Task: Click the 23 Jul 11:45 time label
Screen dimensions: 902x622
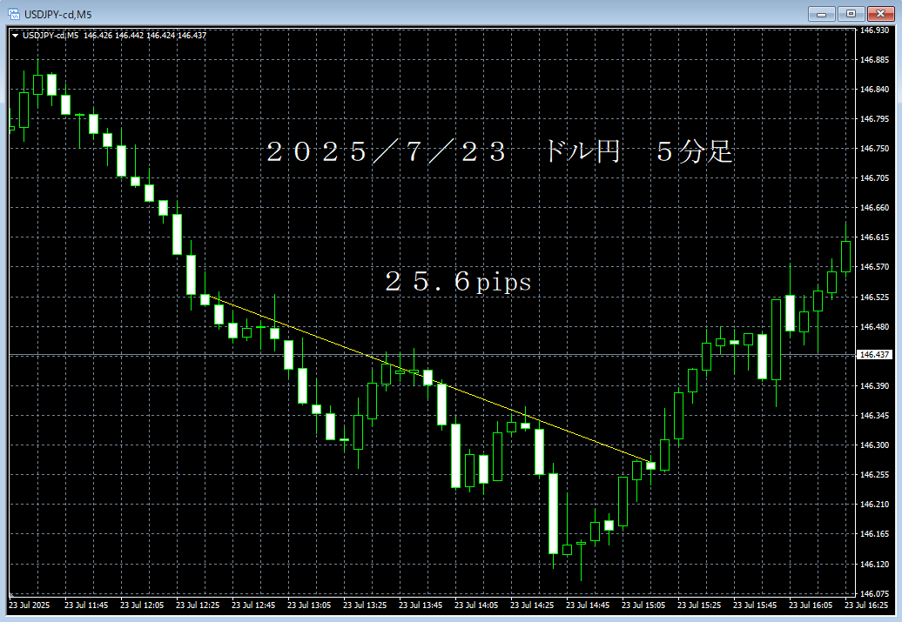Action: 86,605
